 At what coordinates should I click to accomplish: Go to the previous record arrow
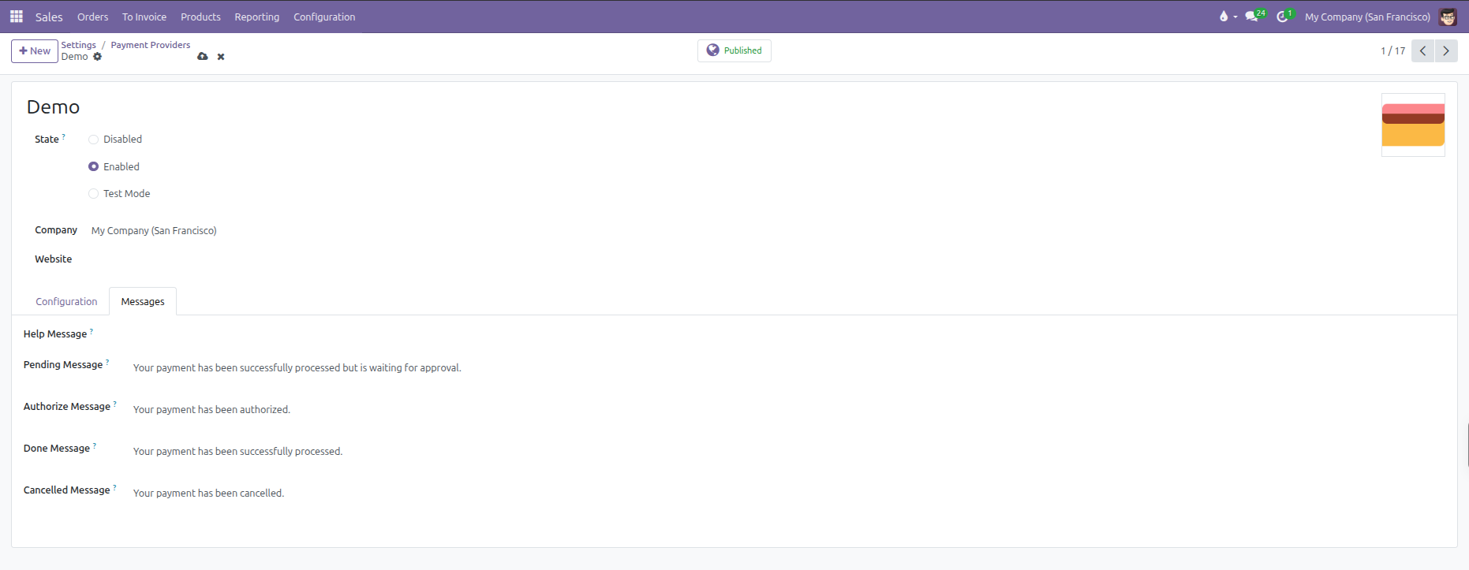point(1422,50)
